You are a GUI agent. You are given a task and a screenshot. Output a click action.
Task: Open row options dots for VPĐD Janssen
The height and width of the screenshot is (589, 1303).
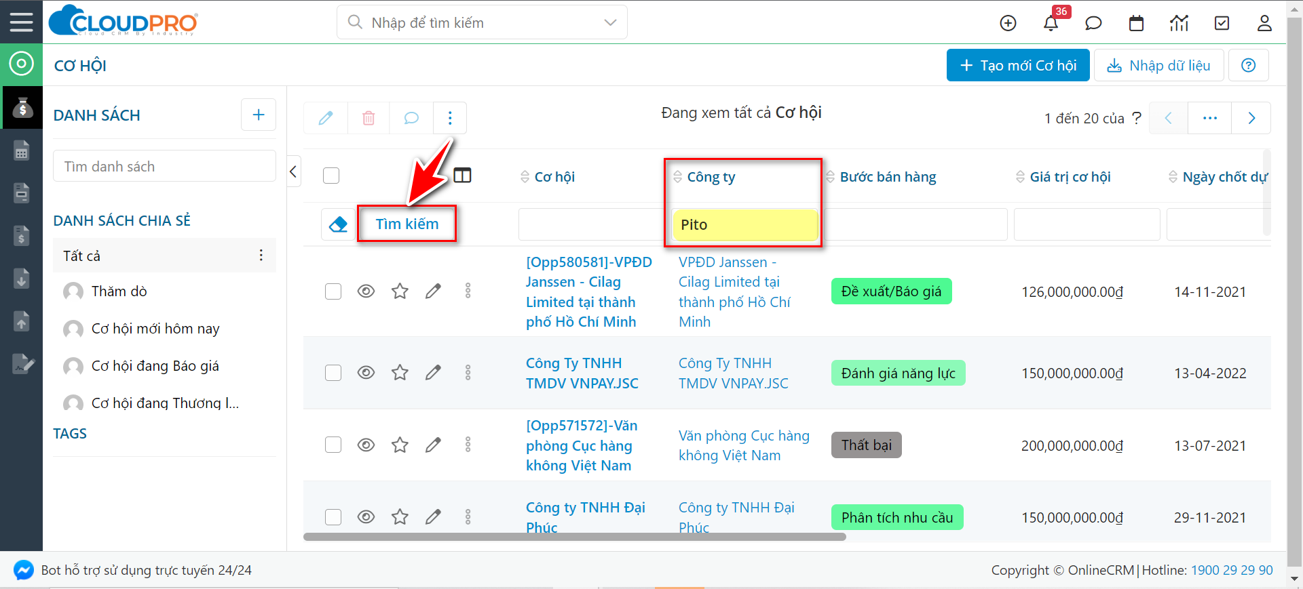tap(468, 291)
